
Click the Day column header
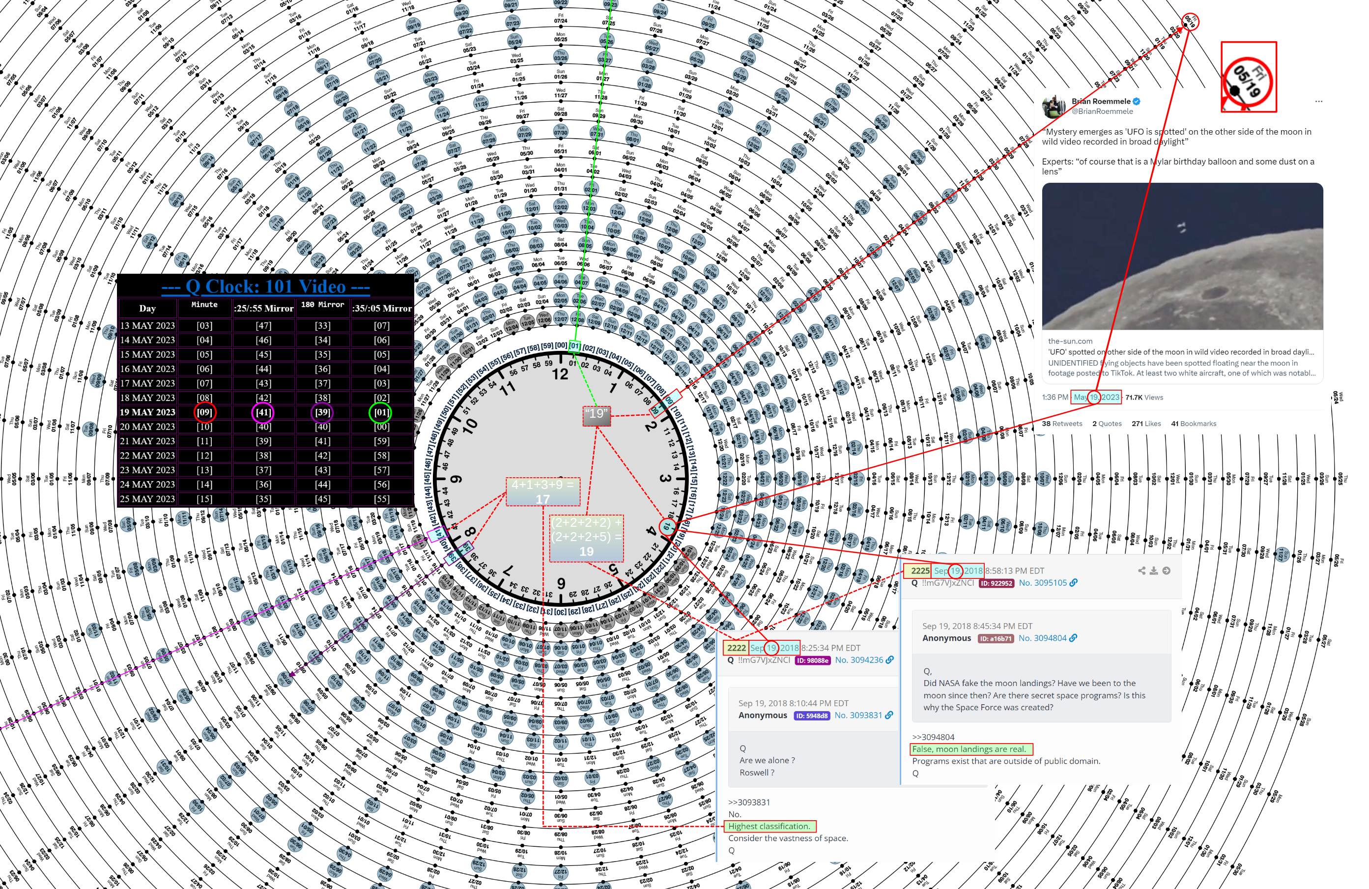[147, 309]
